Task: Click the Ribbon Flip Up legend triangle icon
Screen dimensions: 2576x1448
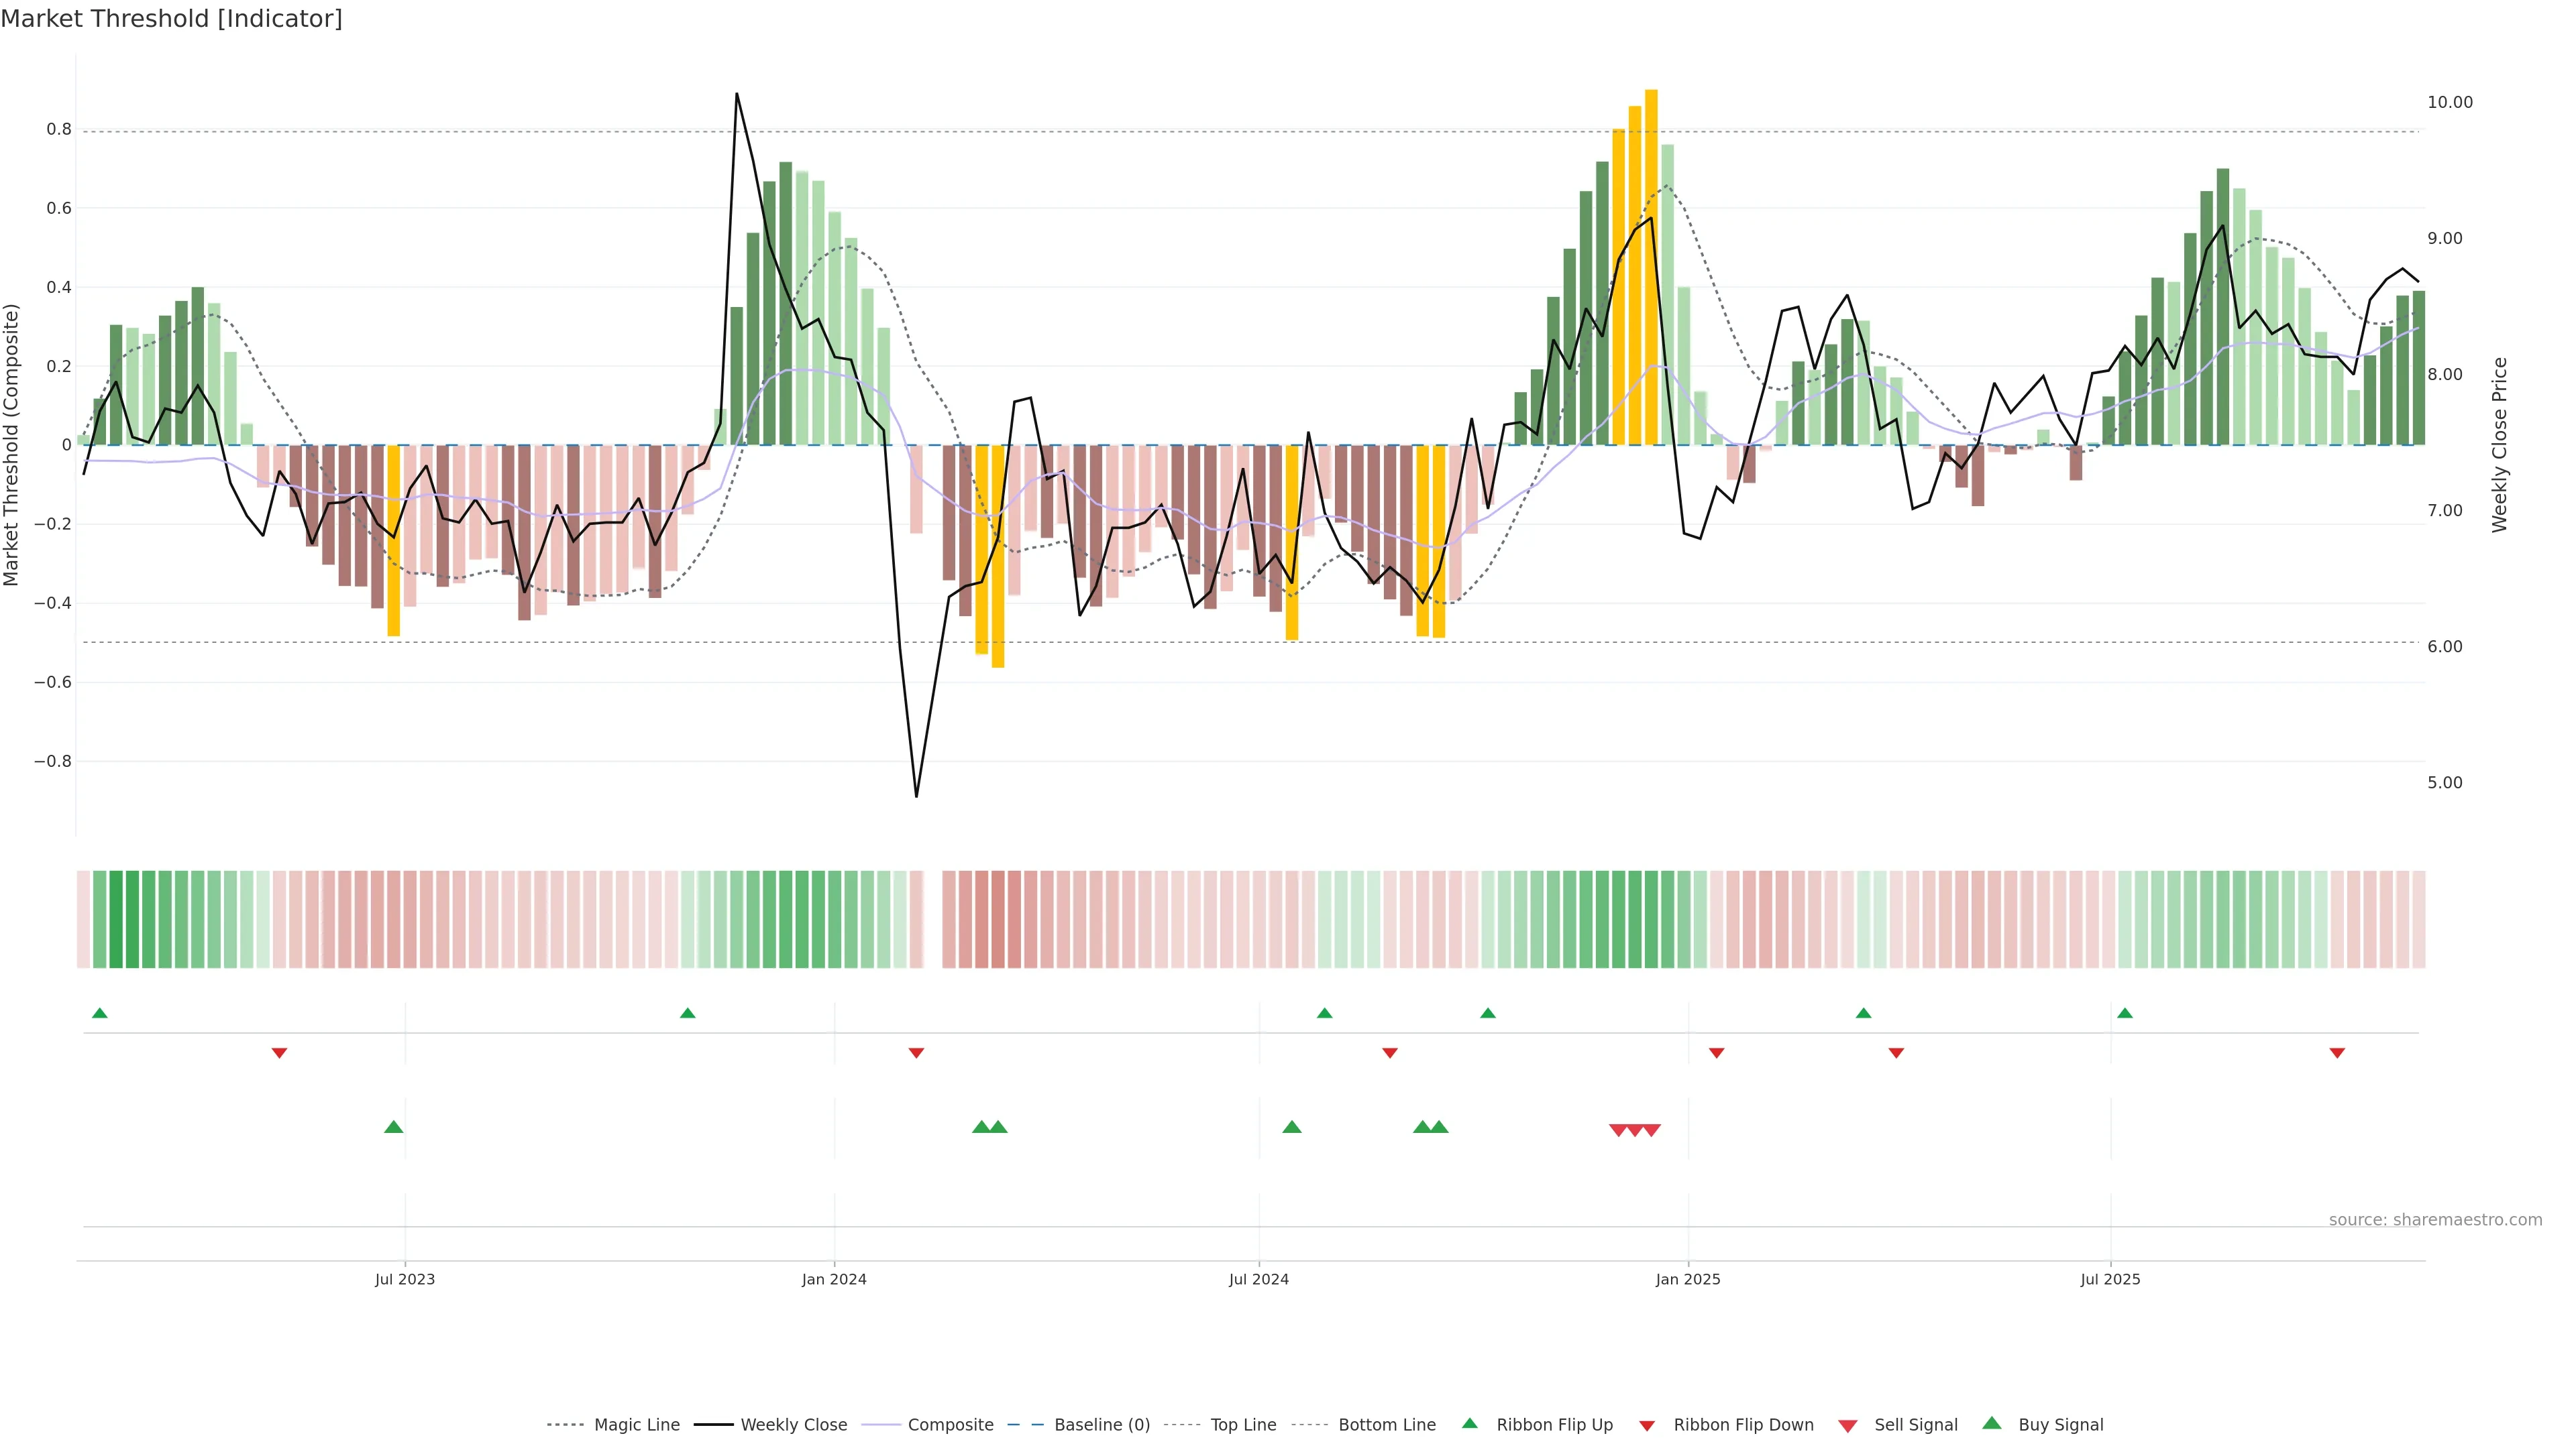Action: (1469, 1424)
